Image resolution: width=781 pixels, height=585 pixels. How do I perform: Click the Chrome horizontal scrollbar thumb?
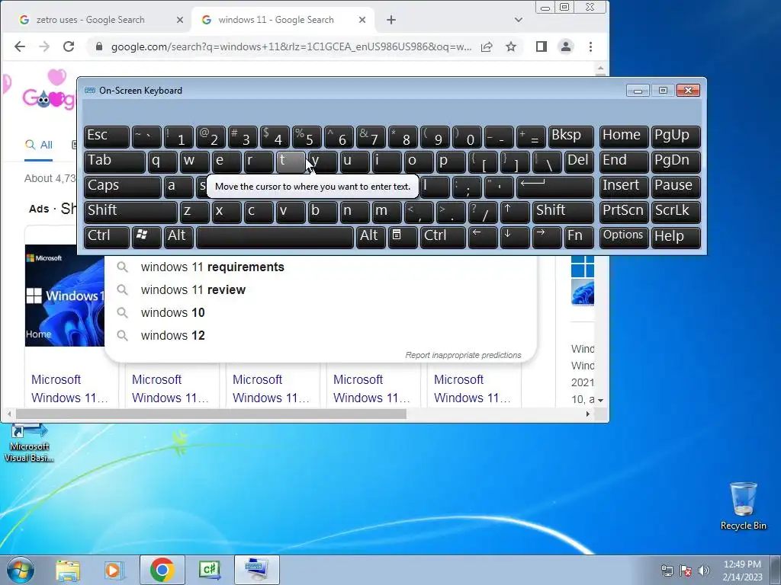(x=211, y=414)
